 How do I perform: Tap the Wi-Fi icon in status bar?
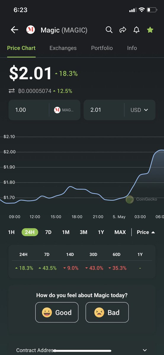tap(141, 10)
